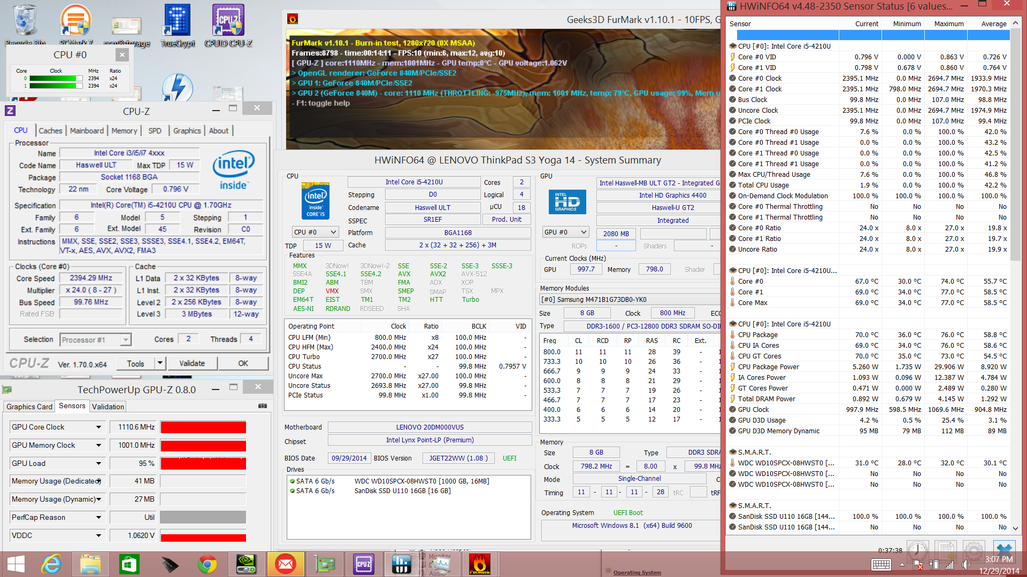
Task: Open the Recycle Bin desktop icon
Action: (25, 24)
